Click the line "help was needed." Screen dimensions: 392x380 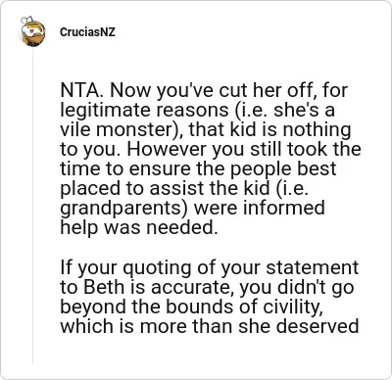click(x=139, y=227)
